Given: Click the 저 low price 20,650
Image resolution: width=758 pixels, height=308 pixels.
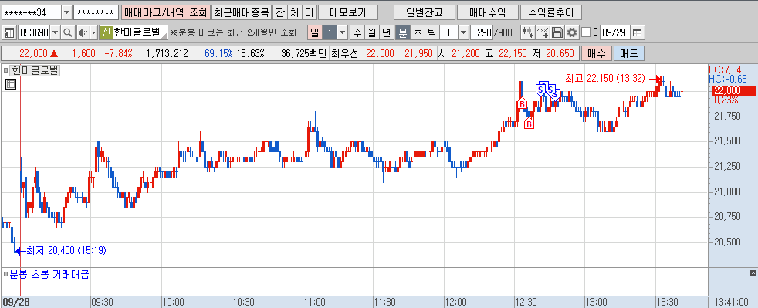Looking at the screenshot, I should click(x=560, y=54).
